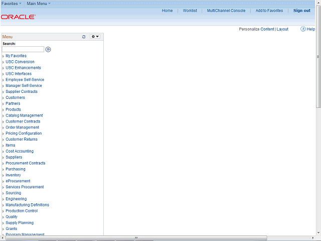
Task: Click the search go arrow button
Action: coord(48,49)
